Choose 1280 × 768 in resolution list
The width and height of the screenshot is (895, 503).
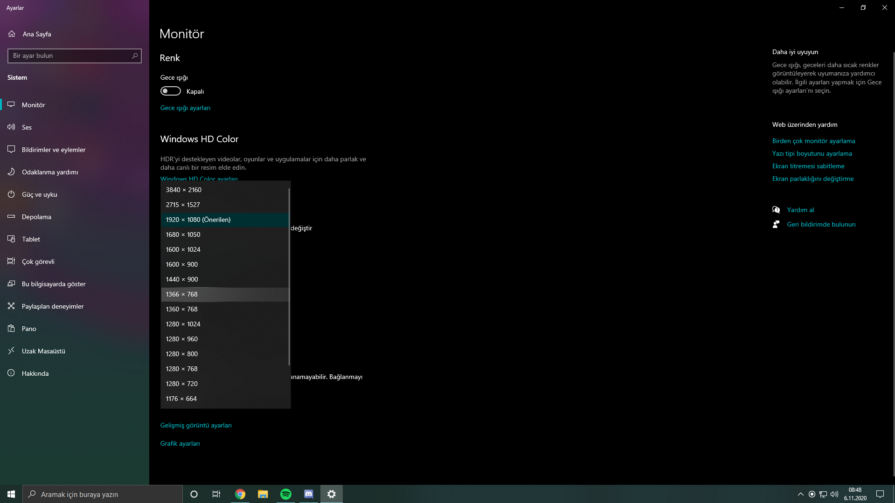point(225,369)
